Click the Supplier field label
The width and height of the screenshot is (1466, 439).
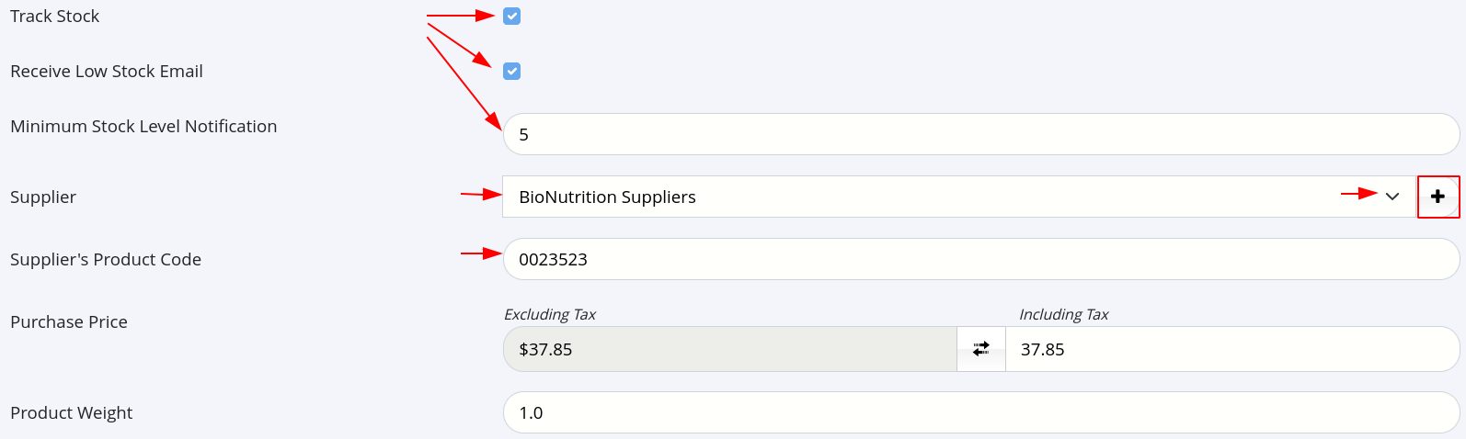[x=43, y=197]
